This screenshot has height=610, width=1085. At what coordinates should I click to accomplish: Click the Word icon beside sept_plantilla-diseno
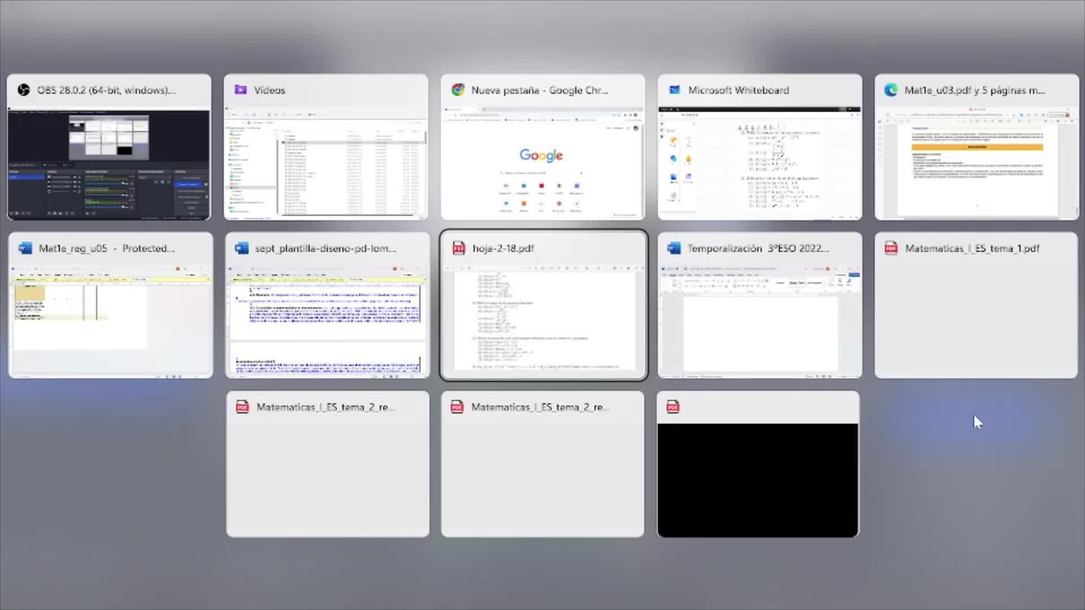242,249
